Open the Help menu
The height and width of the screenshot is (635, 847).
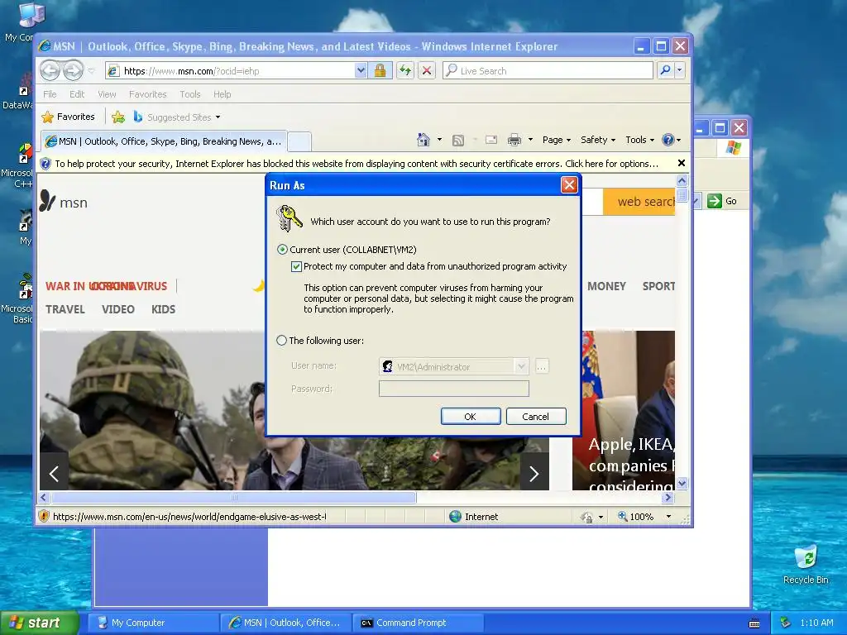pos(222,94)
